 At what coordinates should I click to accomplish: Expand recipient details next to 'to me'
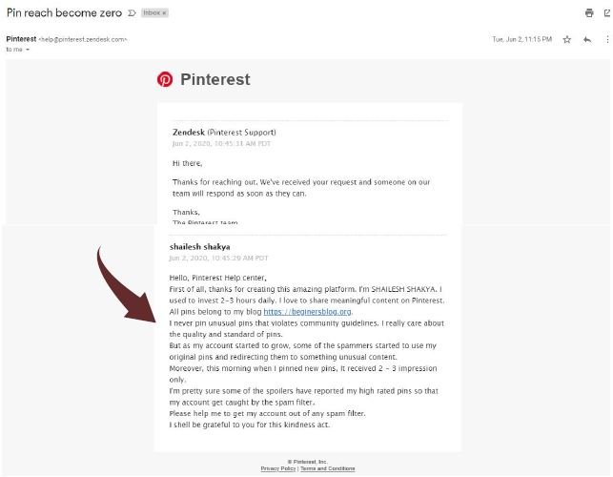(28, 50)
